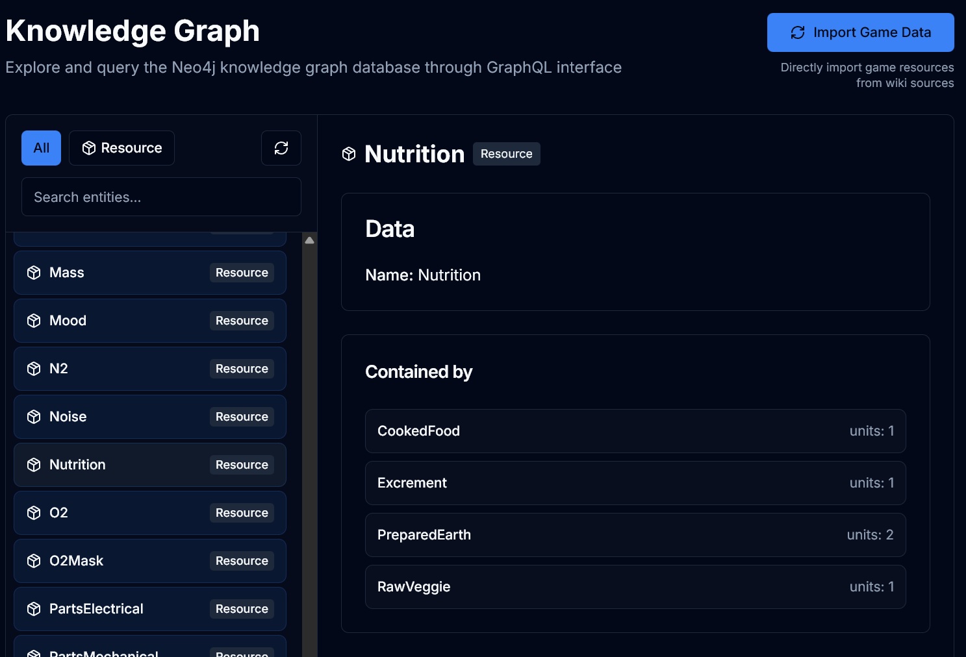Click the Resource badge on the Nutrition list item
Viewport: 966px width, 657px height.
click(241, 465)
